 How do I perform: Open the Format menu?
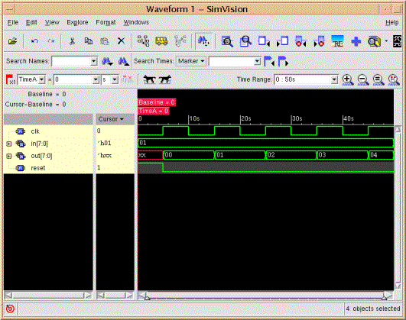pos(106,22)
